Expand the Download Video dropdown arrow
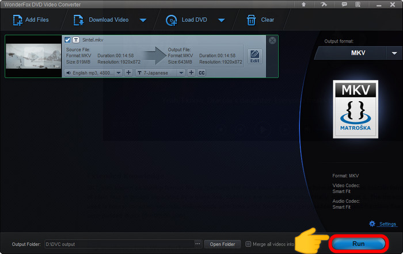Screen dimensions: 403x254 point(143,20)
